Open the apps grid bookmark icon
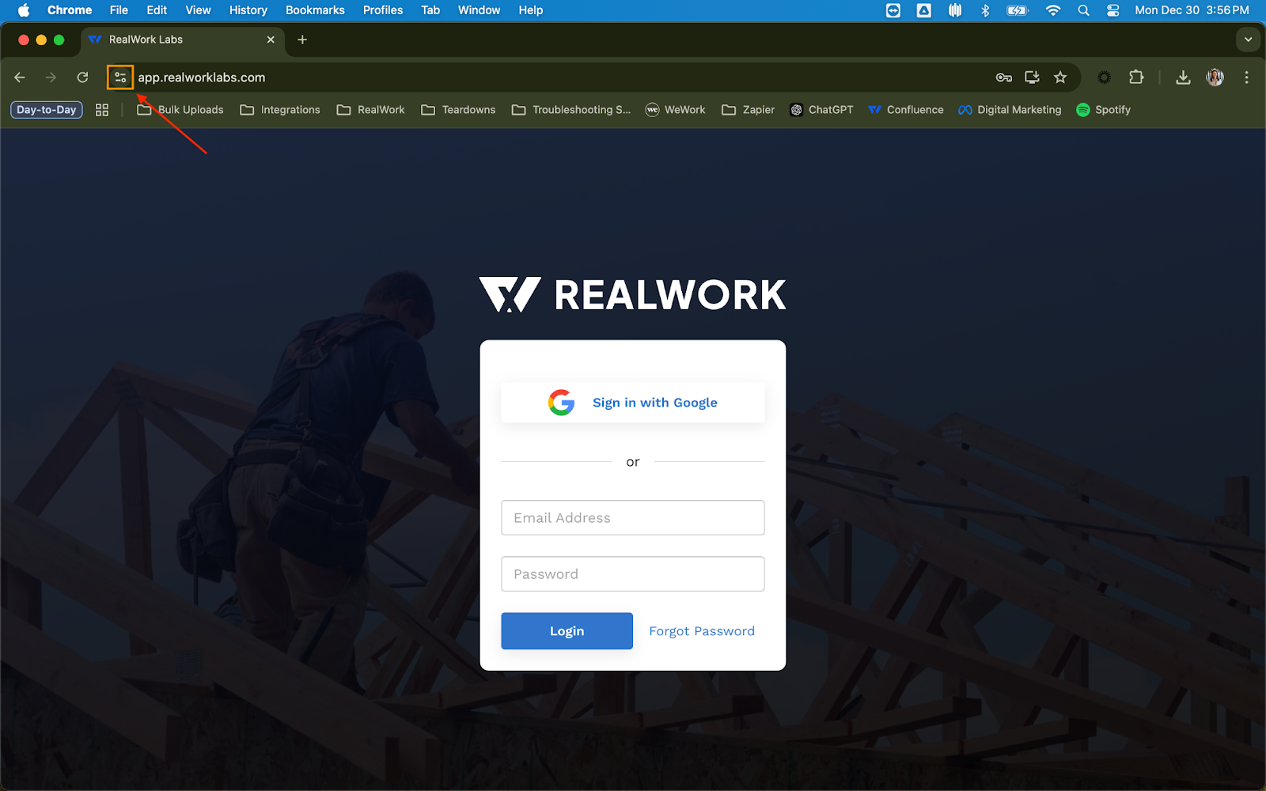1266x791 pixels. [102, 110]
